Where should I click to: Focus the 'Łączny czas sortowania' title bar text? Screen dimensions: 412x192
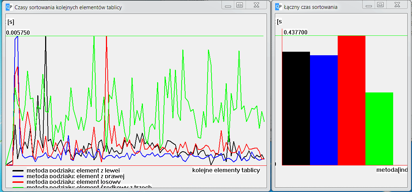pos(311,7)
